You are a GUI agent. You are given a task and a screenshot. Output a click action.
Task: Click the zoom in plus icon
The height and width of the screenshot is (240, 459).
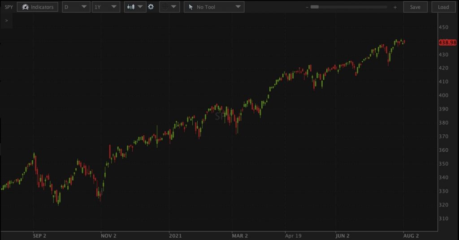[395, 7]
